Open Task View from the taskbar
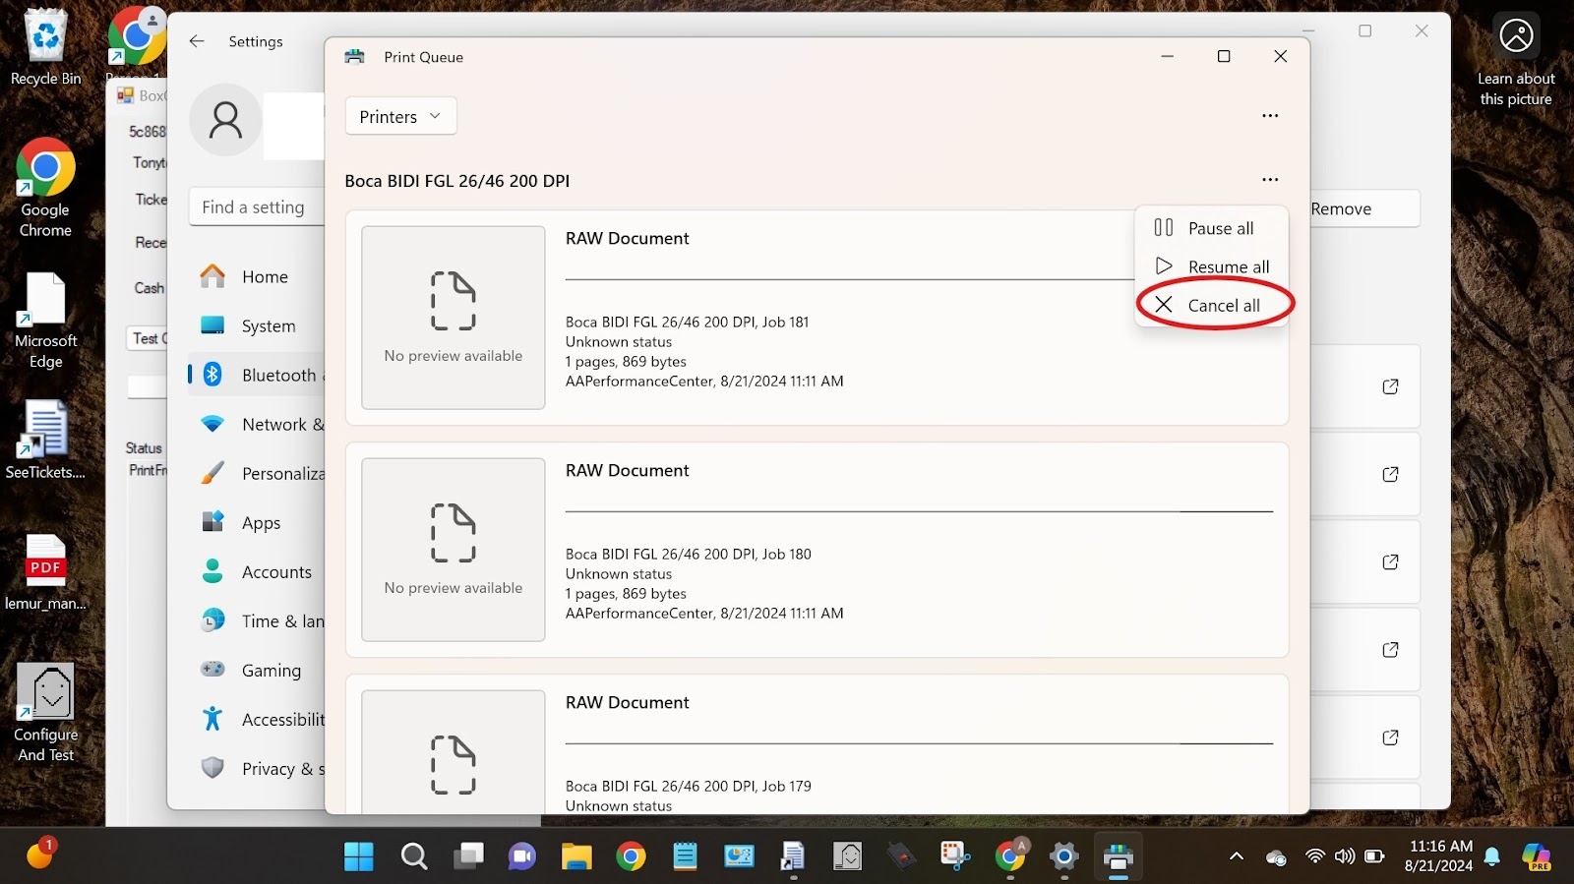This screenshot has width=1574, height=884. [468, 856]
